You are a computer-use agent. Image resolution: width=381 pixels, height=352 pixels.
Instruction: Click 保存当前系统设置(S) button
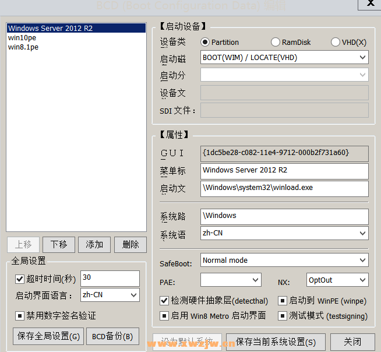(x=276, y=342)
